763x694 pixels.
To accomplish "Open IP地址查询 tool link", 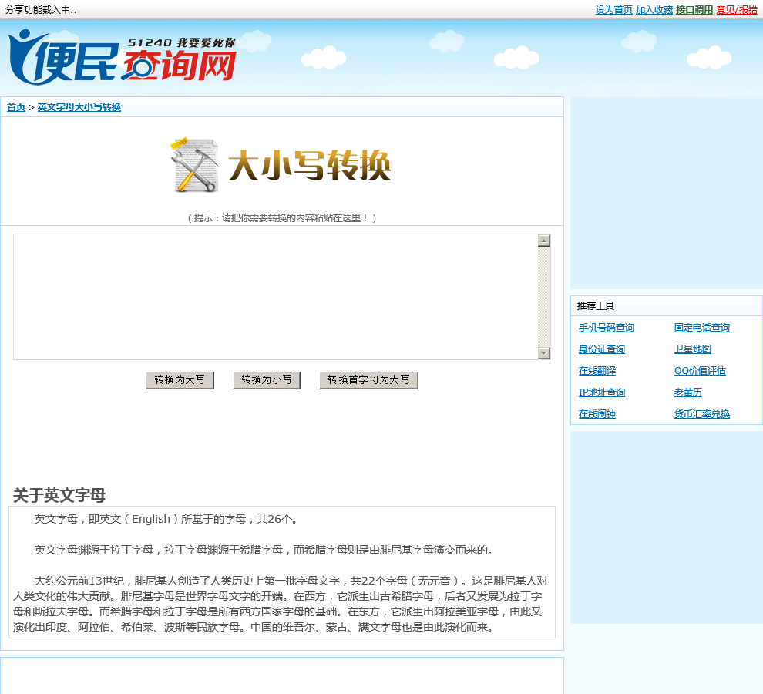I will pos(601,392).
